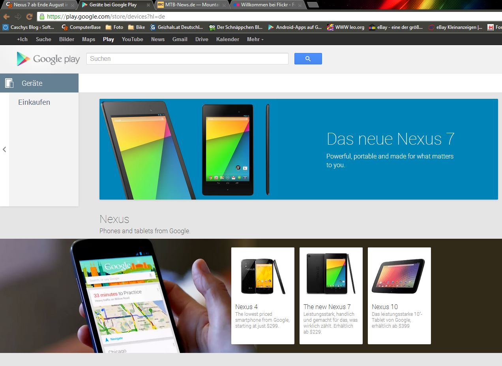Open The new Nexus 7 product card
Screen dimensions: 502x366
[331, 296]
